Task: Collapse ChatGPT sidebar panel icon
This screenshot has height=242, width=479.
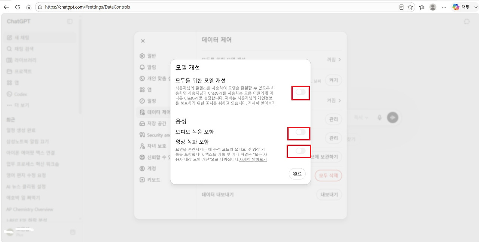Action: pos(70,21)
